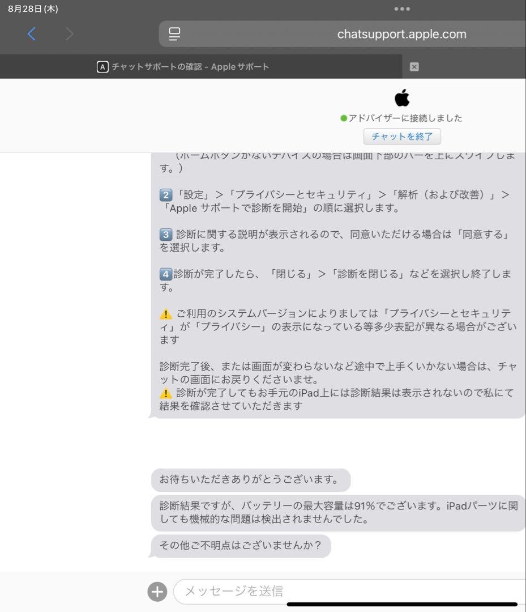End the chat with チャットを終了
The height and width of the screenshot is (612, 526).
pos(402,136)
